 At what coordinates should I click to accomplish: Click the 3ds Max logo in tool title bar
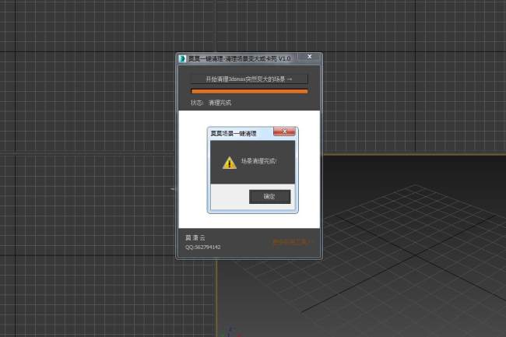point(182,58)
